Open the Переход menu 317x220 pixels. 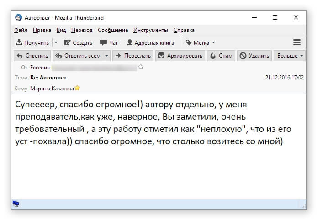pyautogui.click(x=82, y=30)
